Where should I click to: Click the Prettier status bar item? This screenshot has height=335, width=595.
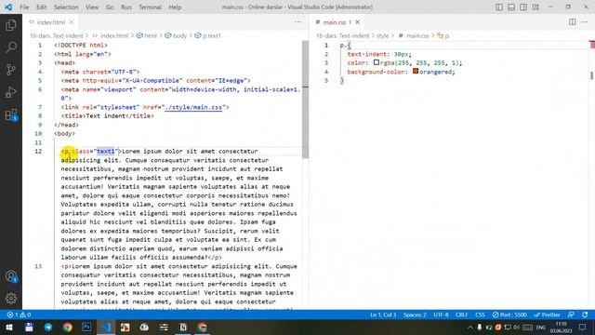[x=547, y=315]
